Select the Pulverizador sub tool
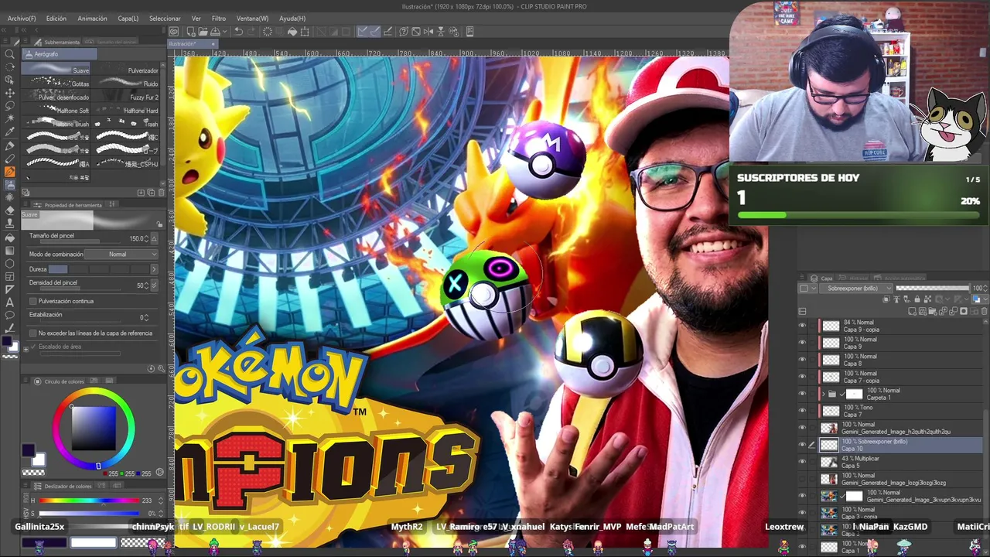 click(125, 70)
